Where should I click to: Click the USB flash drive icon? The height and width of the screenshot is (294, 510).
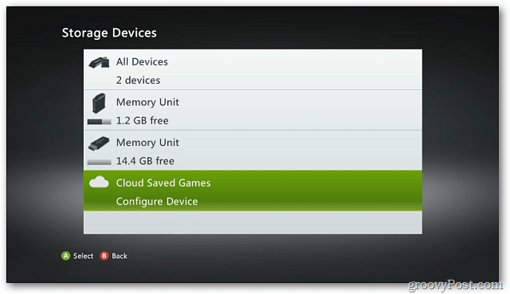pos(99,143)
